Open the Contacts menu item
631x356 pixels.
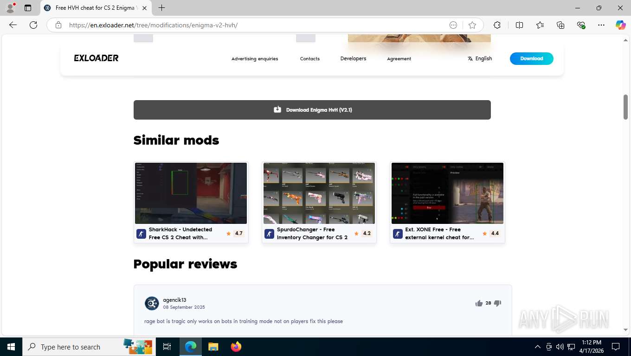[x=310, y=59]
